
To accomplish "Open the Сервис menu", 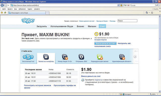I will (30, 9).
